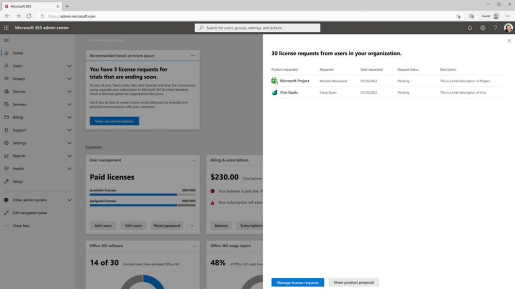This screenshot has height=289, width=515.
Task: Toggle the hamburger navigation menu
Action: pos(6,40)
